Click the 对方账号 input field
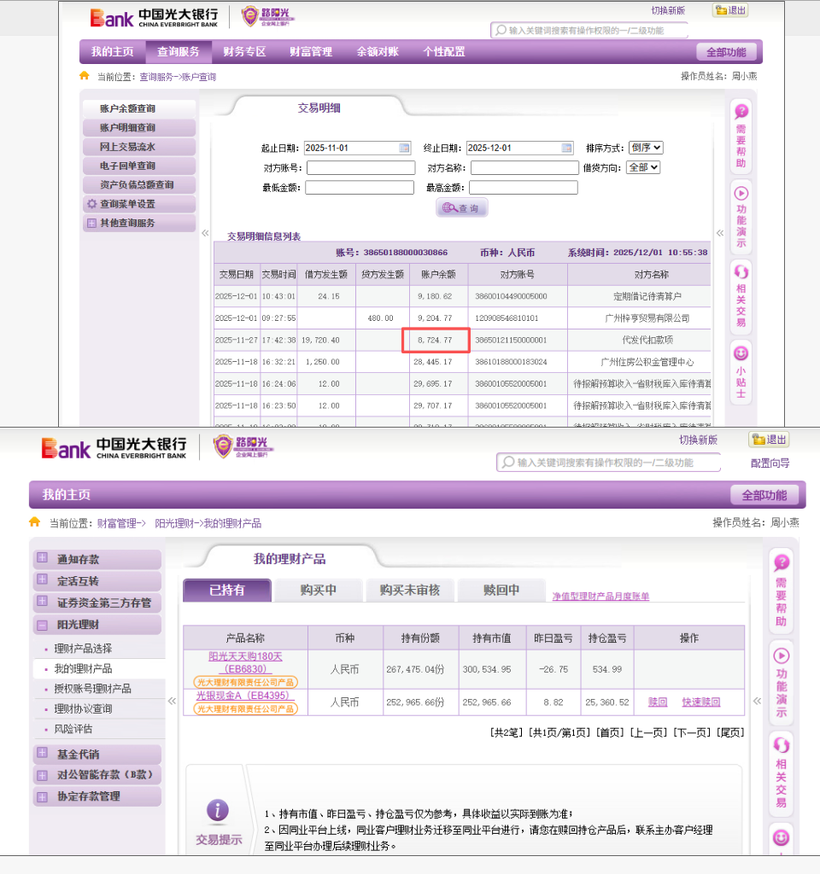The height and width of the screenshot is (874, 820). [x=360, y=168]
